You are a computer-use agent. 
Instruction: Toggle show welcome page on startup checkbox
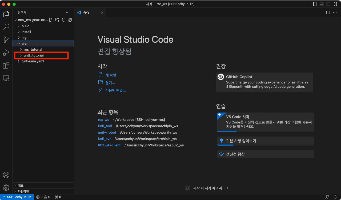tap(188, 188)
